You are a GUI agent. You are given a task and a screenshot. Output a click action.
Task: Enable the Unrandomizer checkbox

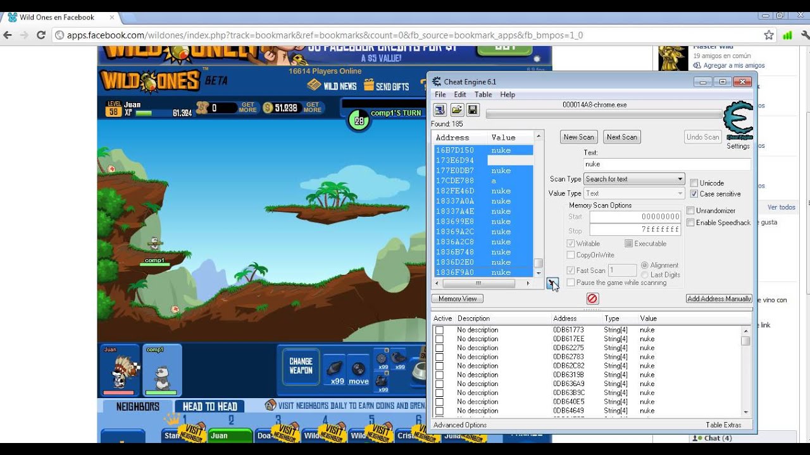690,210
